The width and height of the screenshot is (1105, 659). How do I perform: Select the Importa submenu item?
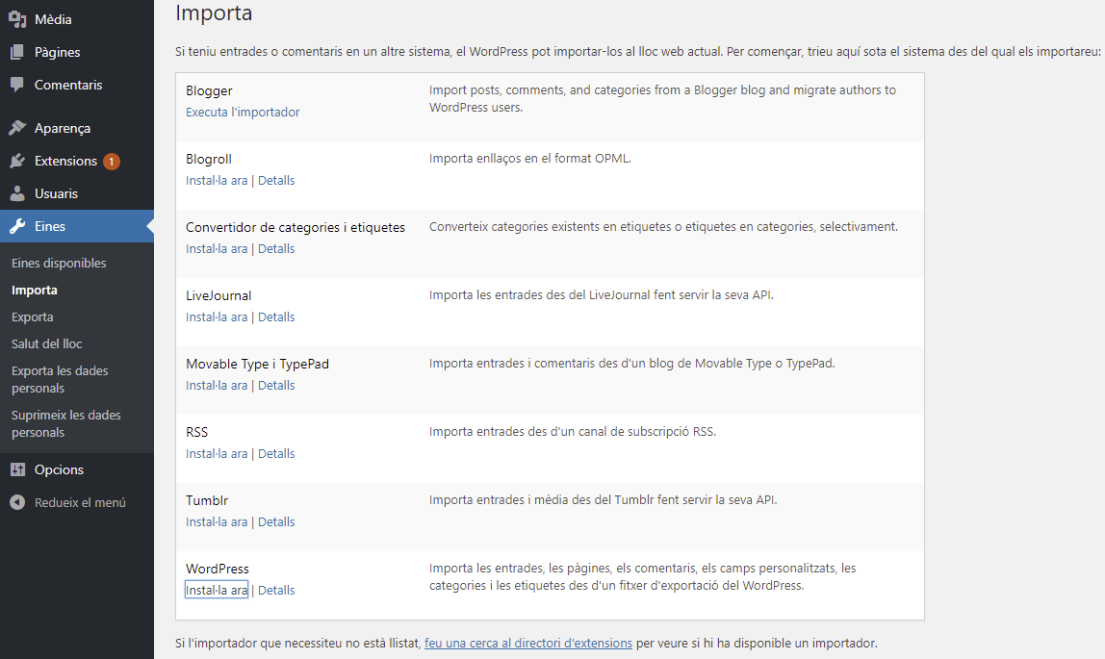pos(35,291)
